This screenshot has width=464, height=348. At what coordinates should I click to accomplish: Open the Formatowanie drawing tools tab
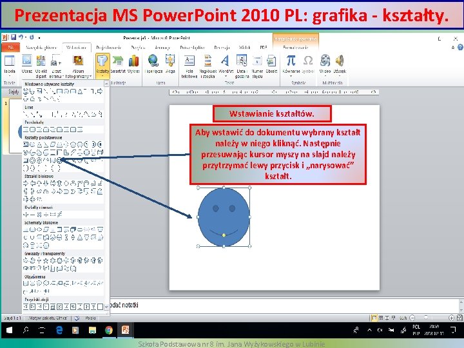coord(296,47)
